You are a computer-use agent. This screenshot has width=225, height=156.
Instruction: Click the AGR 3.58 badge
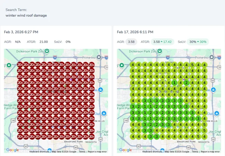click(131, 42)
